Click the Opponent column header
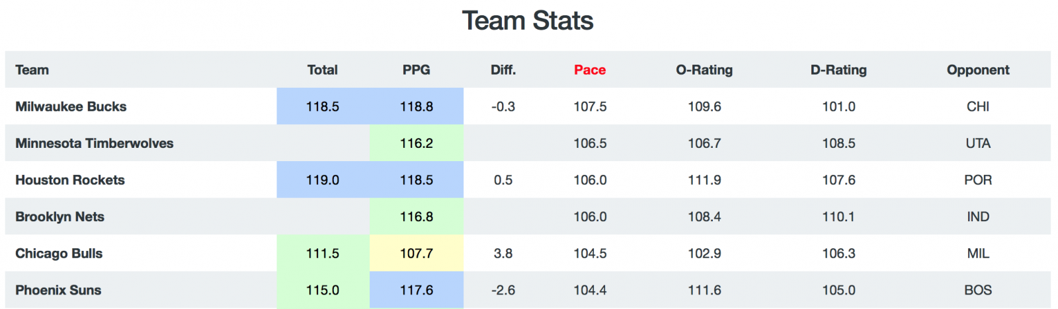Image resolution: width=1058 pixels, height=309 pixels. coord(978,70)
